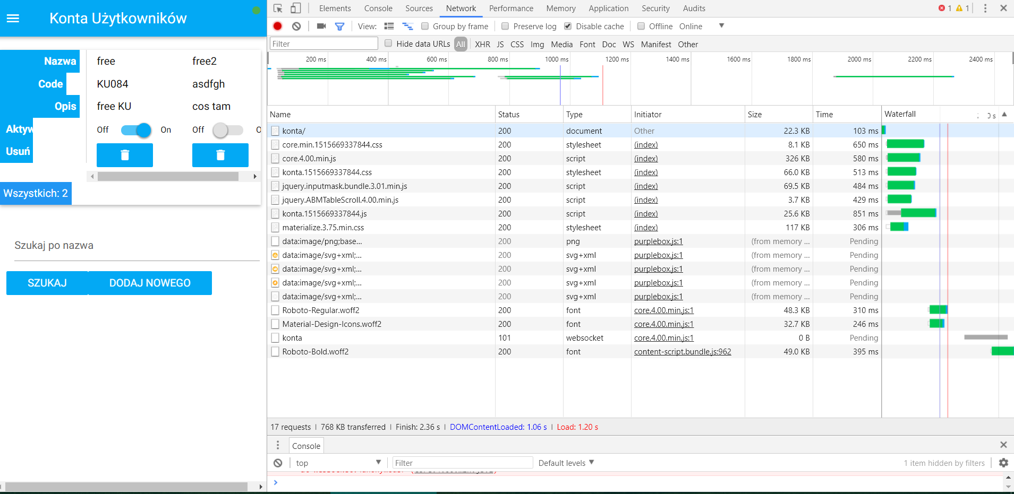Clear the network log
Viewport: 1014px width, 494px height.
(x=296, y=26)
